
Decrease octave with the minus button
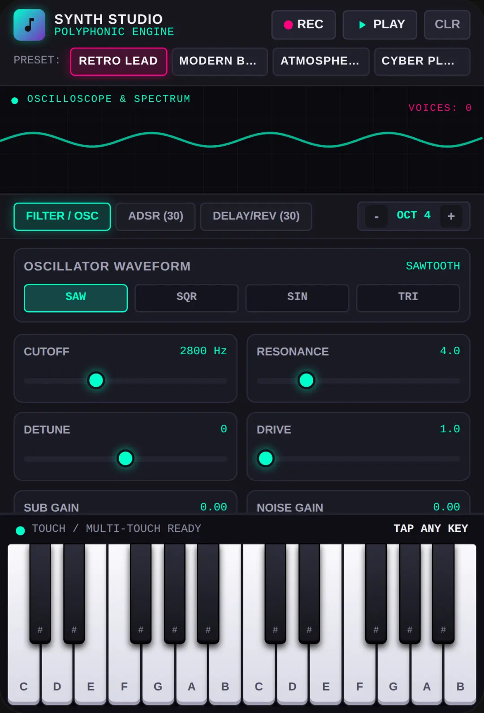point(376,217)
